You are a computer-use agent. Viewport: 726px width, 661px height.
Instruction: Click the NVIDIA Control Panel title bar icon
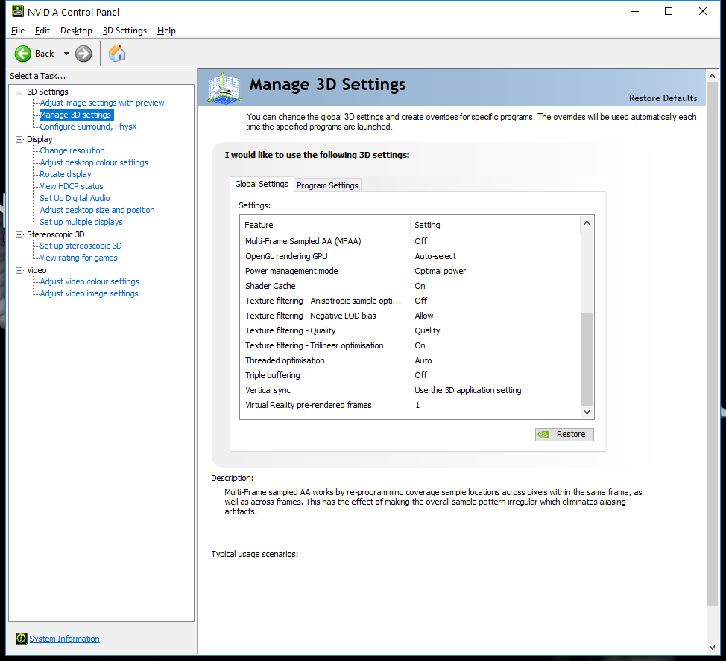point(18,12)
